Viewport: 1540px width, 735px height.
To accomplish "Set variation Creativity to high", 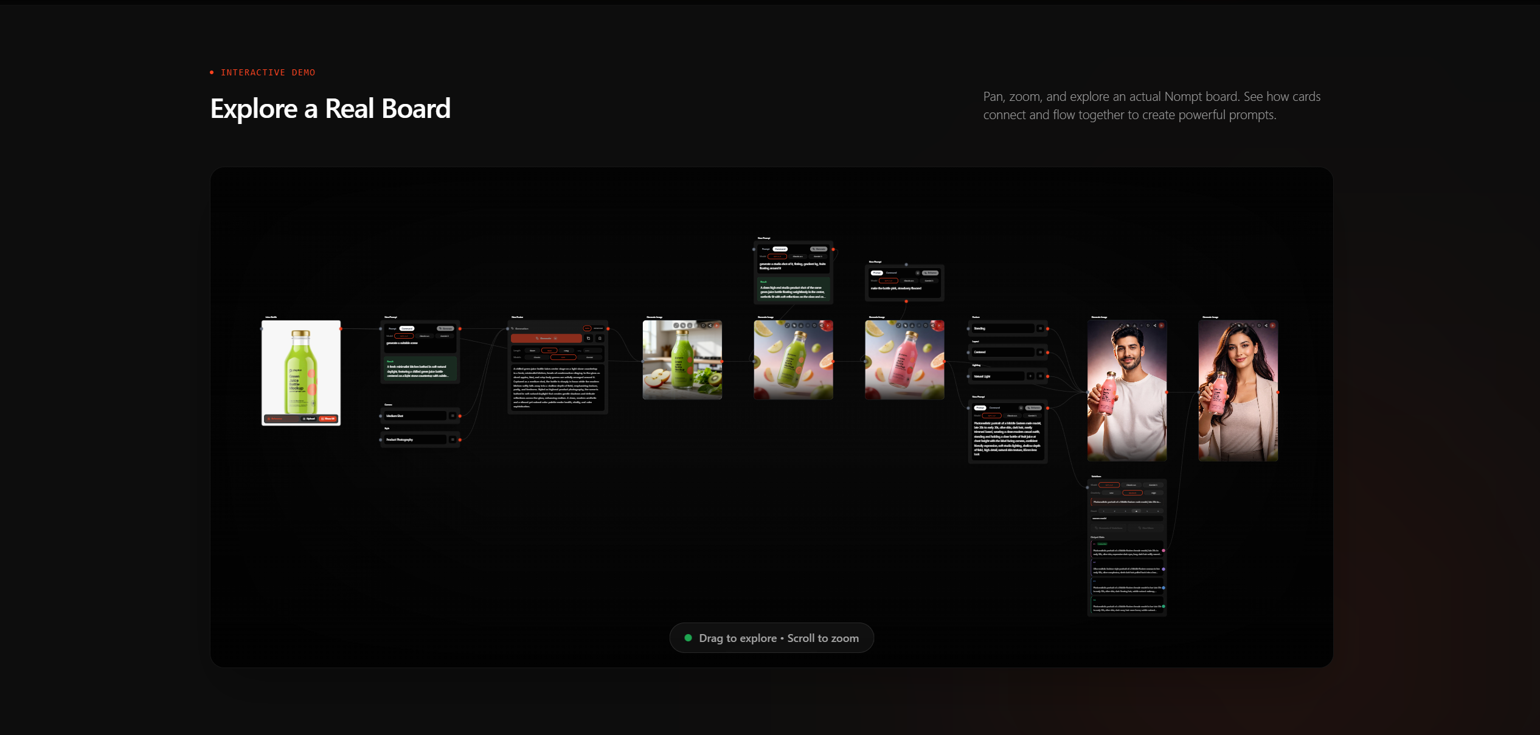I will (x=1154, y=492).
